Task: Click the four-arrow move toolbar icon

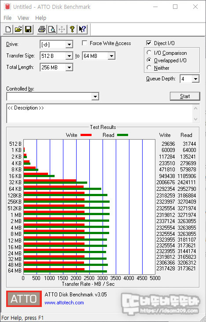Action: (x=62, y=29)
